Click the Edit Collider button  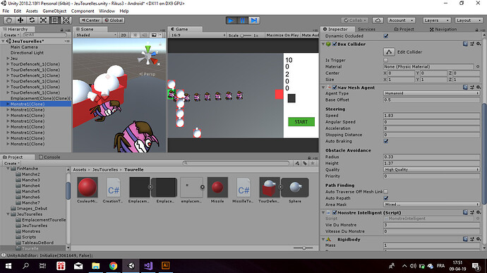[x=389, y=52]
